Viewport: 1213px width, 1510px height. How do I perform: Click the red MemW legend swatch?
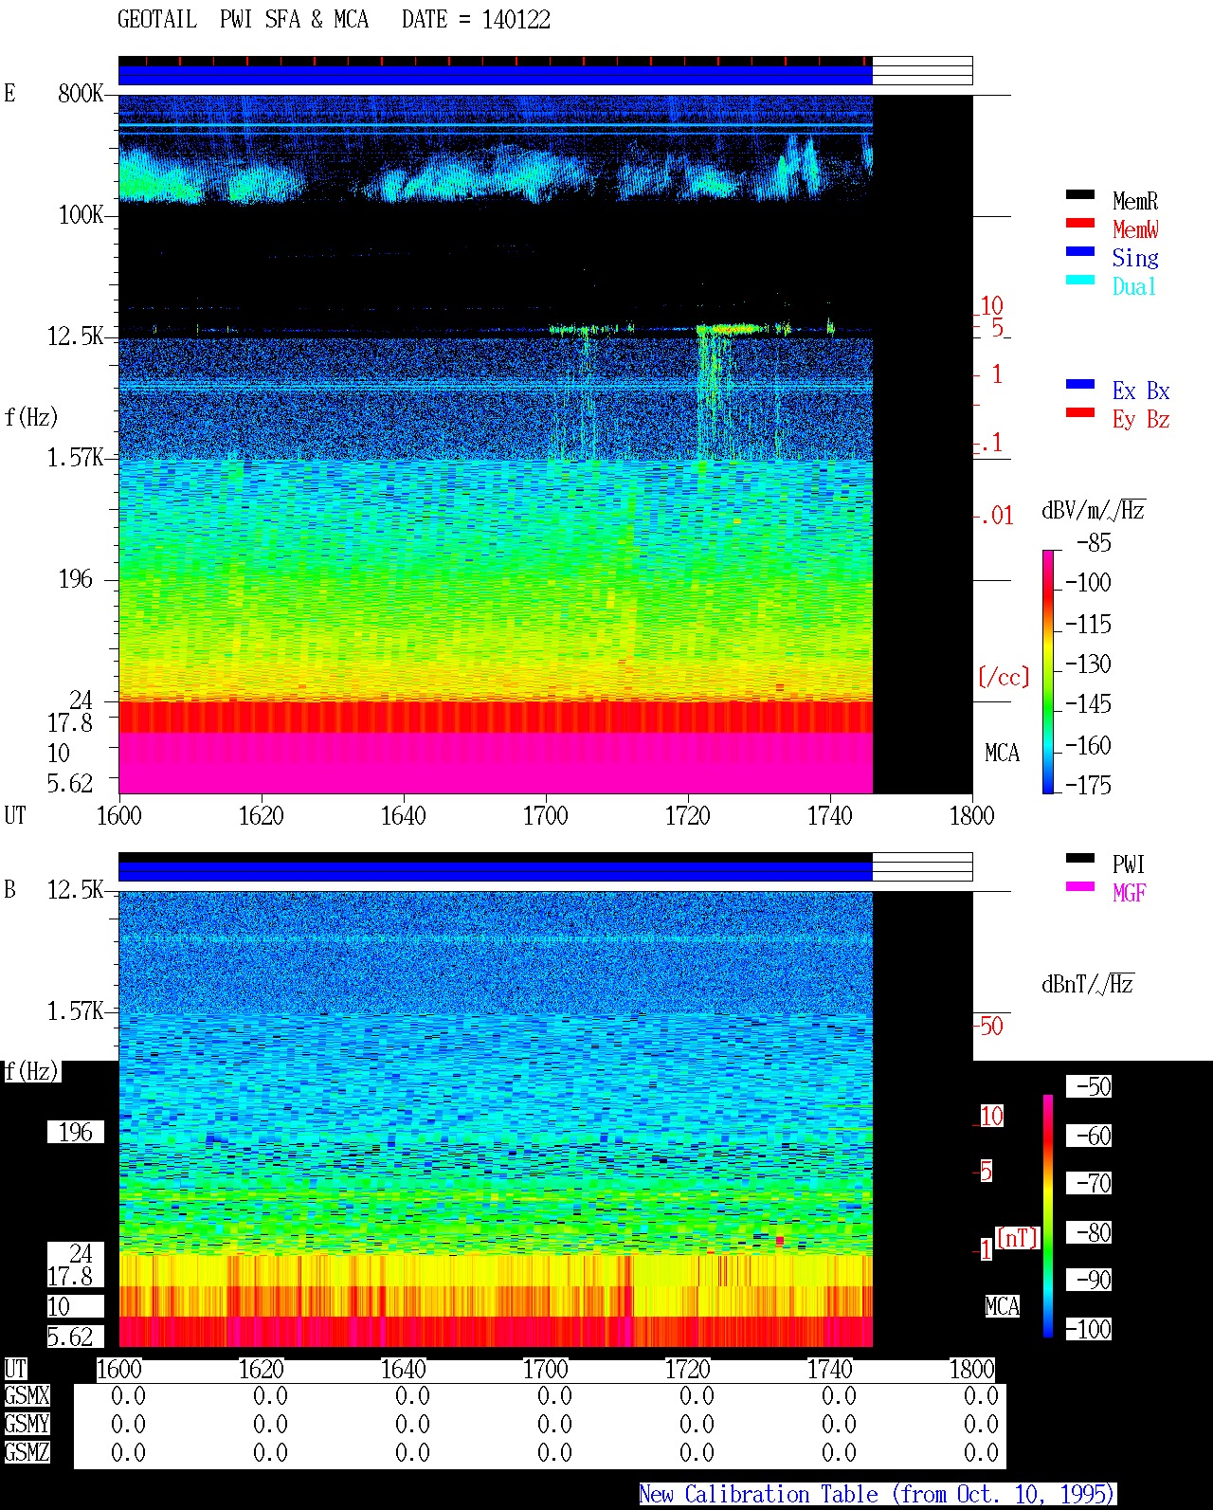[x=1080, y=224]
